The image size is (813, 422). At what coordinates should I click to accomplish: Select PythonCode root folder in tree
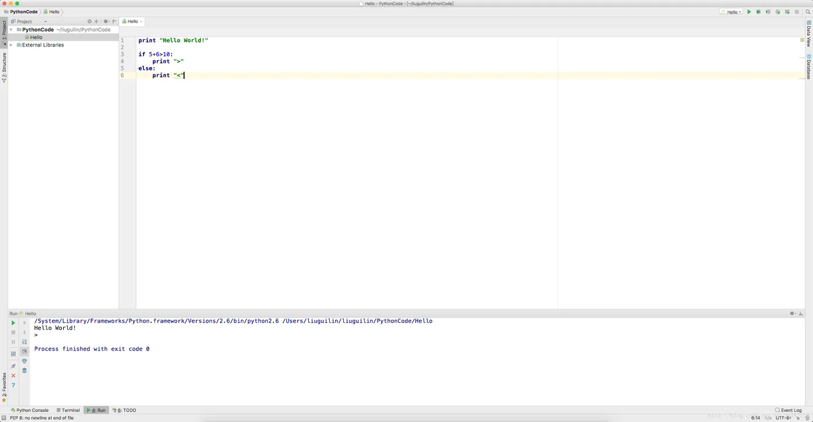point(38,30)
